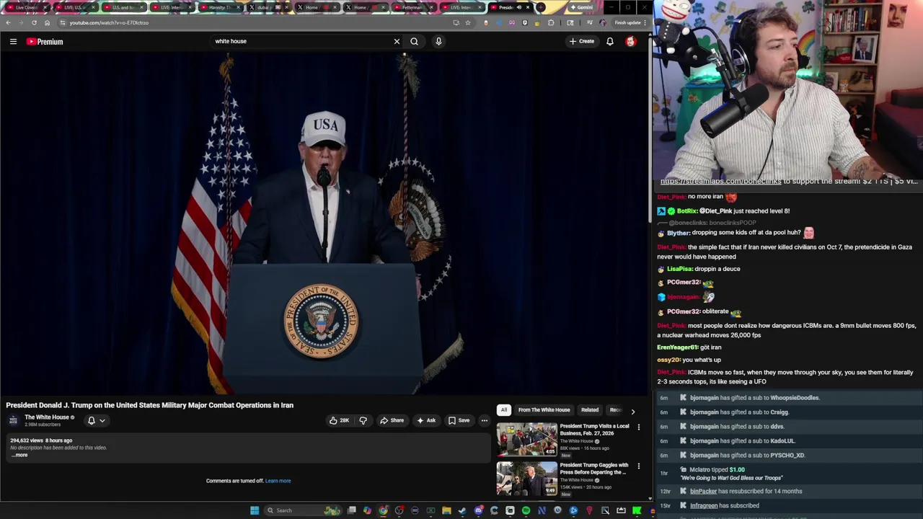Select the 'All' filter chip

tap(504, 409)
